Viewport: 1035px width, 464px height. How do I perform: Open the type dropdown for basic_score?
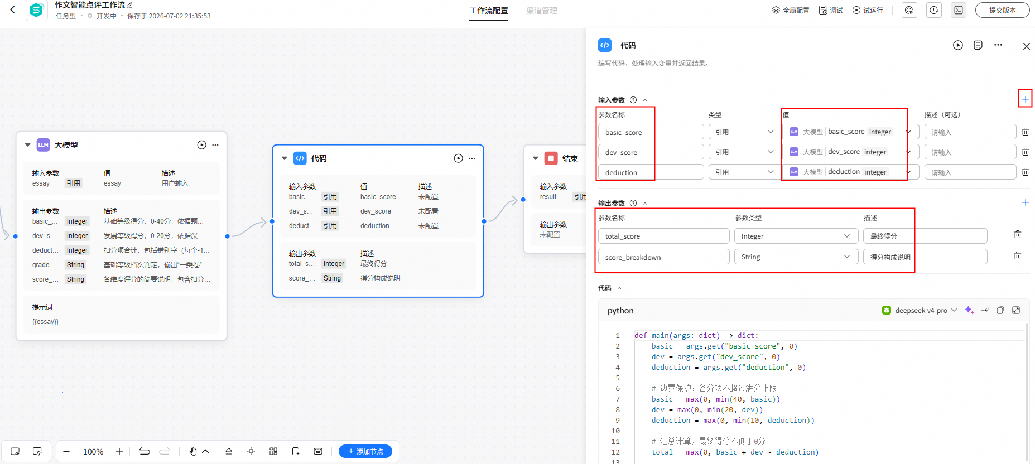(x=744, y=132)
